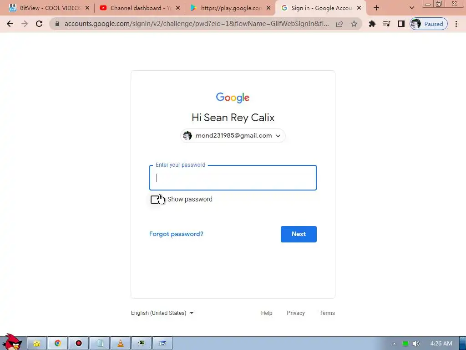
Task: Expand the tab search chevron
Action: 411,8
